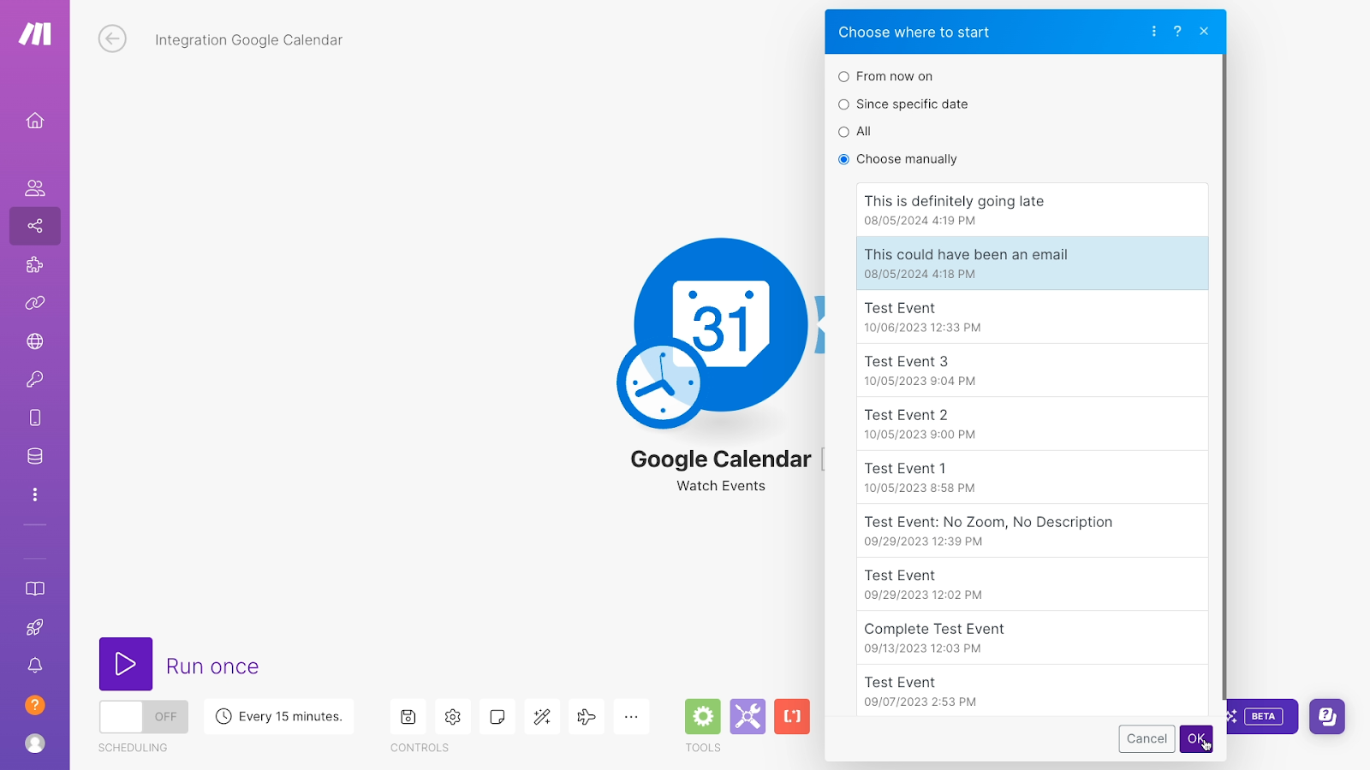This screenshot has height=770, width=1370.
Task: Open the Templates puzzle icon
Action: point(35,264)
